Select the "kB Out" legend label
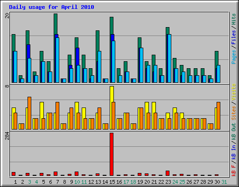 [x=234, y=132]
